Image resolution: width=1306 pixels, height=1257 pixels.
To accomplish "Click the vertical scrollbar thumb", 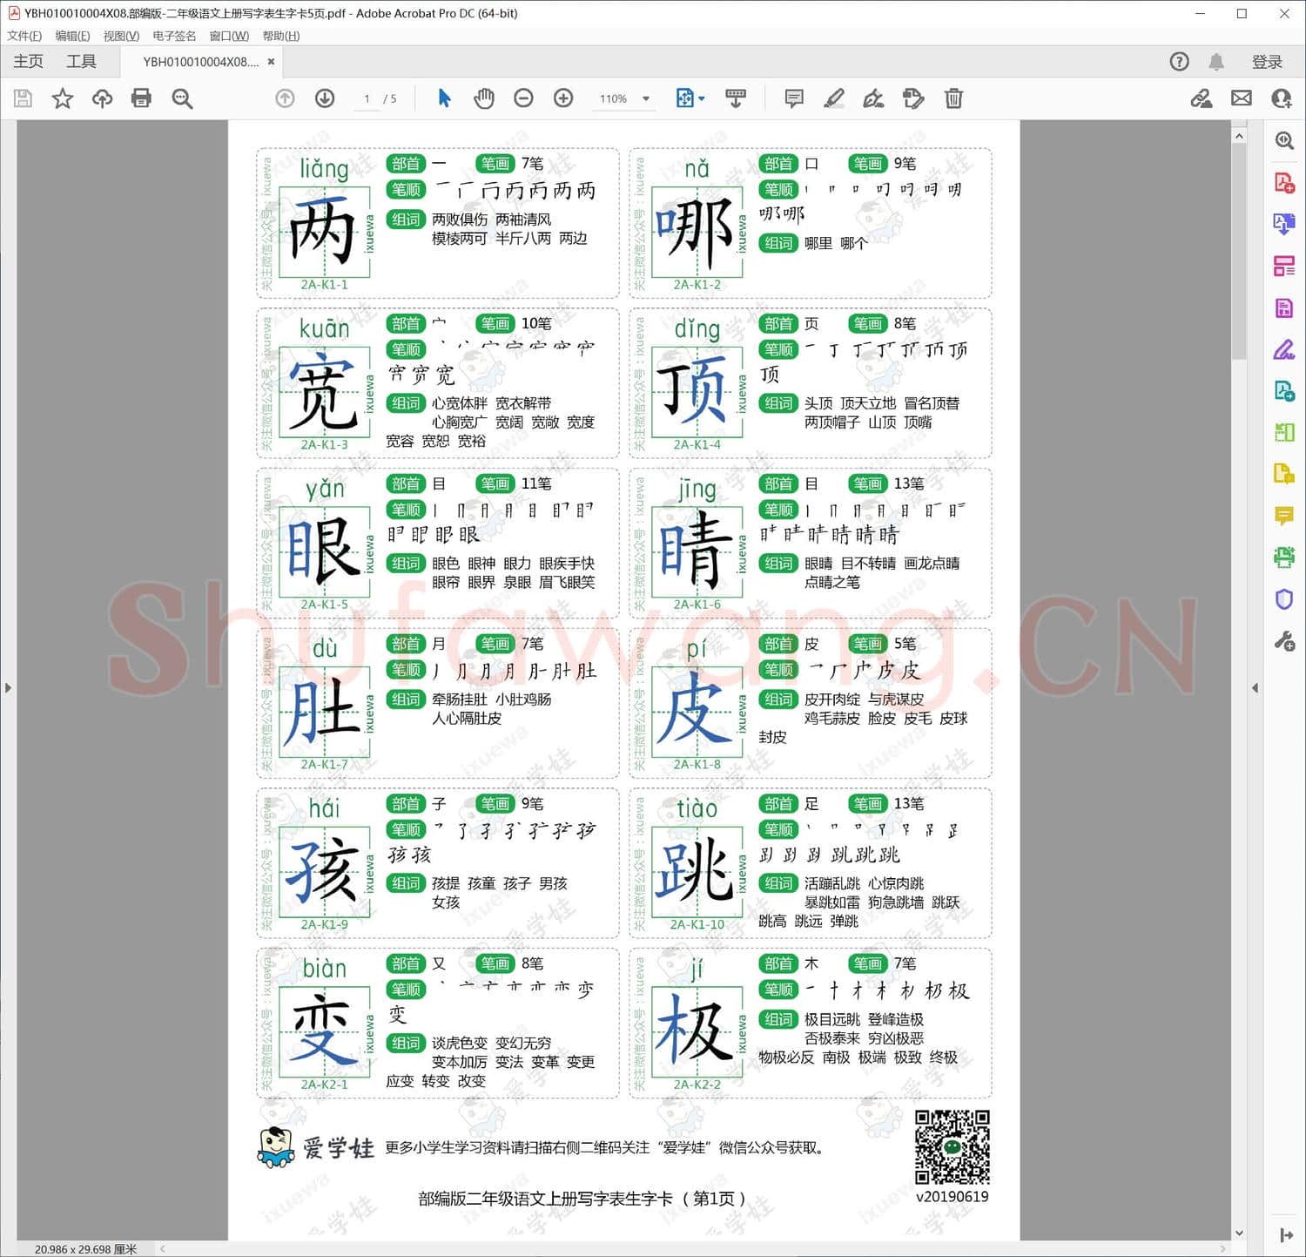I will [x=1239, y=253].
